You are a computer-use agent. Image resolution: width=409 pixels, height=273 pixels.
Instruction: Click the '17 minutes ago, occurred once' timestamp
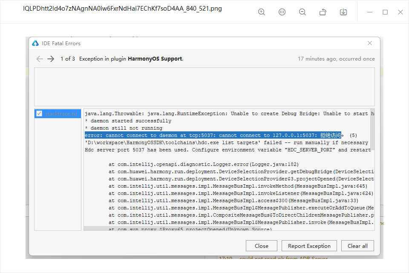point(336,59)
